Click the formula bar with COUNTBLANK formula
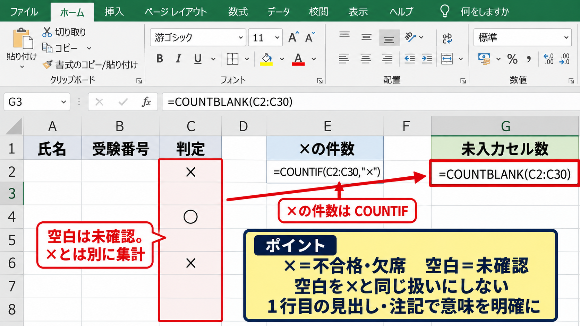Screen dimensions: 580x326 click(370, 102)
